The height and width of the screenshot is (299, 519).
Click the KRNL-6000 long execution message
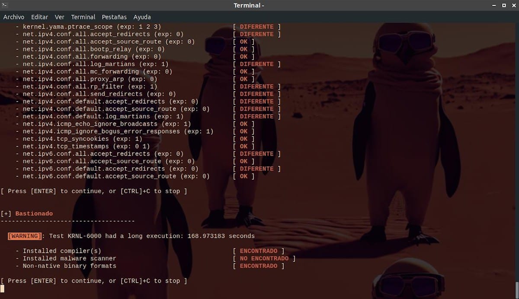tap(152, 236)
